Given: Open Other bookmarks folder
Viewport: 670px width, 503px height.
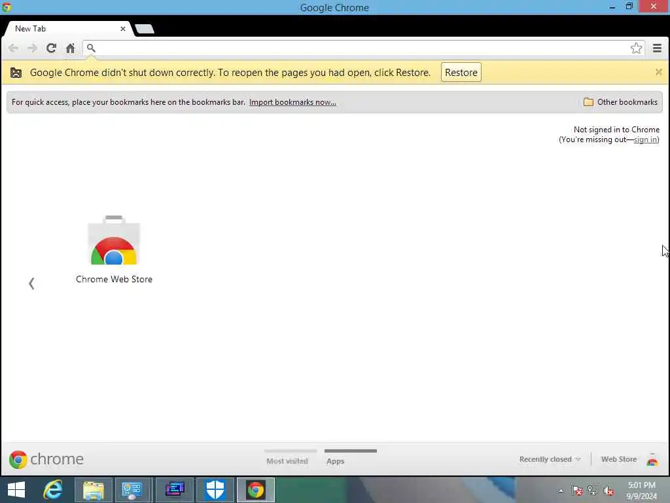Looking at the screenshot, I should pos(620,102).
